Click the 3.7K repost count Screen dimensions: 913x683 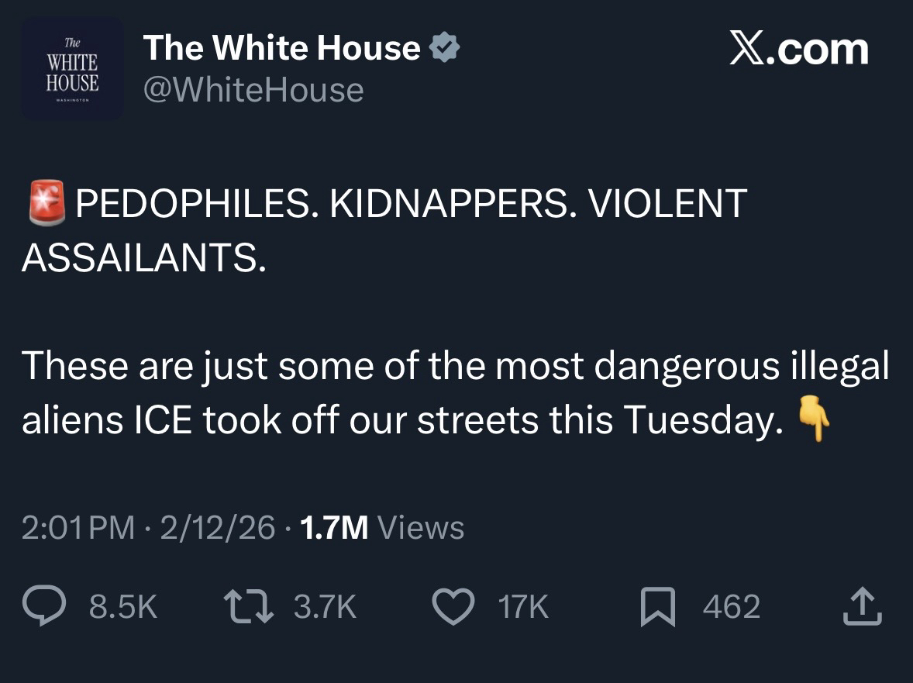point(325,607)
